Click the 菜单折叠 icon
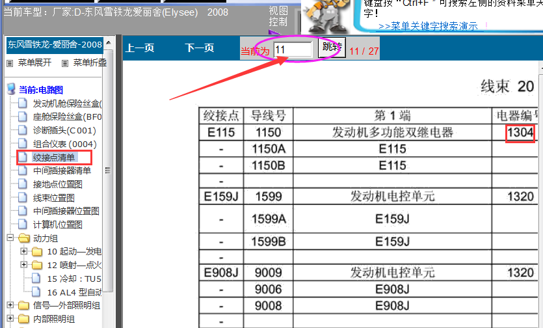The width and height of the screenshot is (543, 328). click(65, 63)
